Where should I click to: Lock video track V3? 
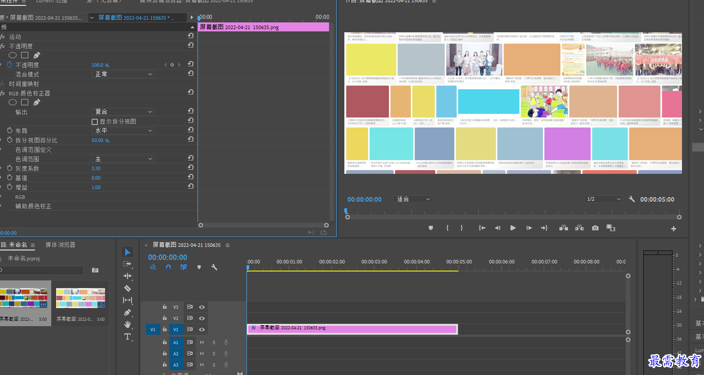tap(165, 307)
